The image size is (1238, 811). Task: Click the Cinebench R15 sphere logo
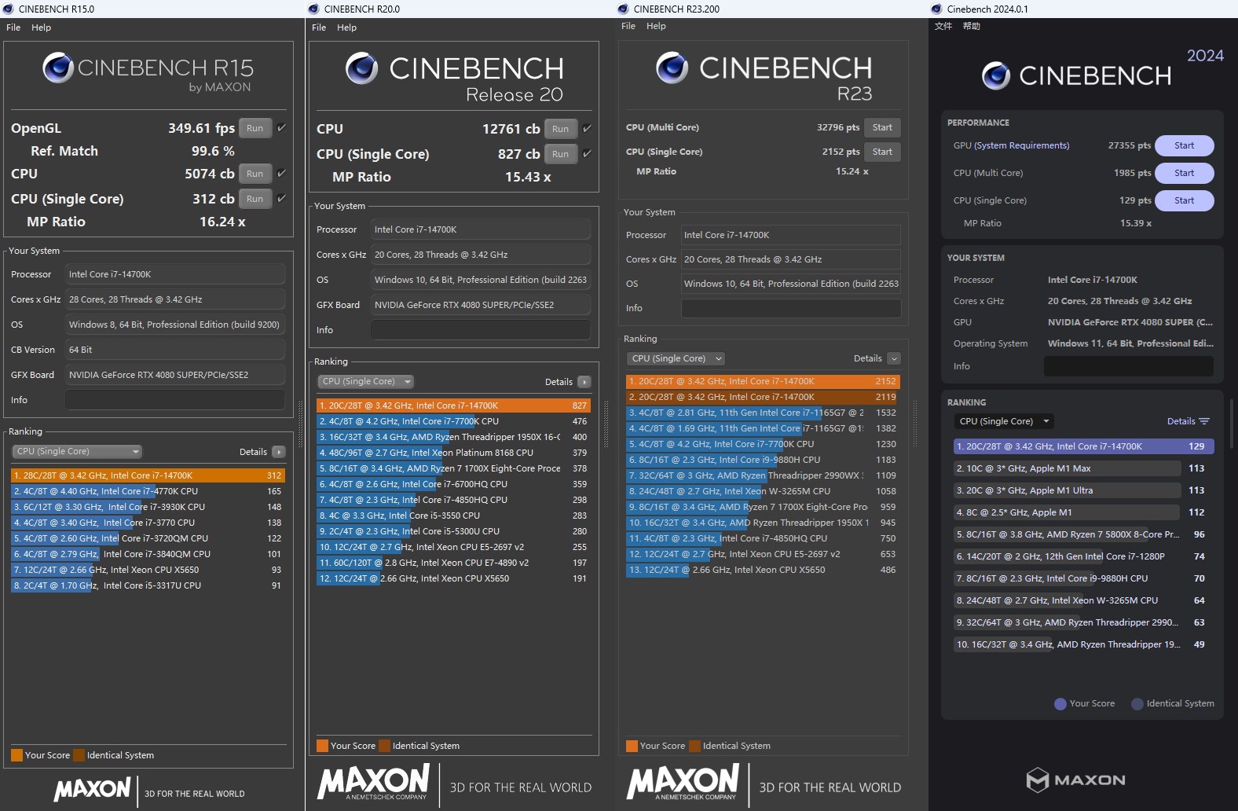58,68
